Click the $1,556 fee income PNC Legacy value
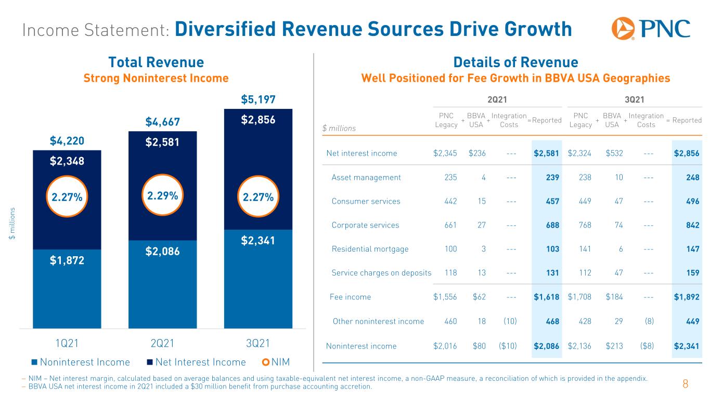Screen dimensions: 710x400 445,297
